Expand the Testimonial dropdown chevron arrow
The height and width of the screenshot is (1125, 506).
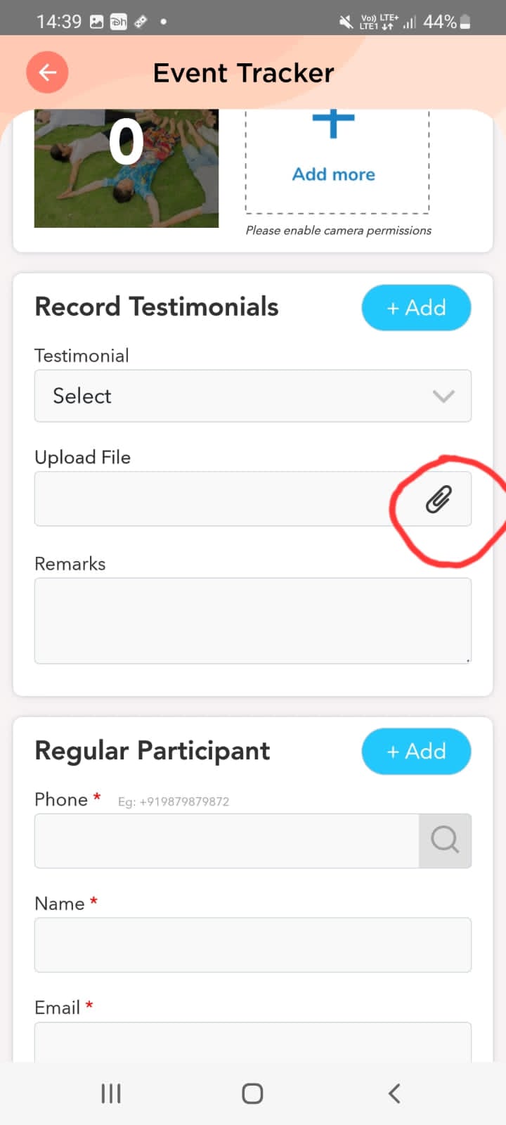coord(443,396)
